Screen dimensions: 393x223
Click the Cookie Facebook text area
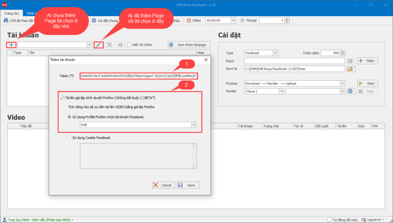pyautogui.click(x=138, y=156)
